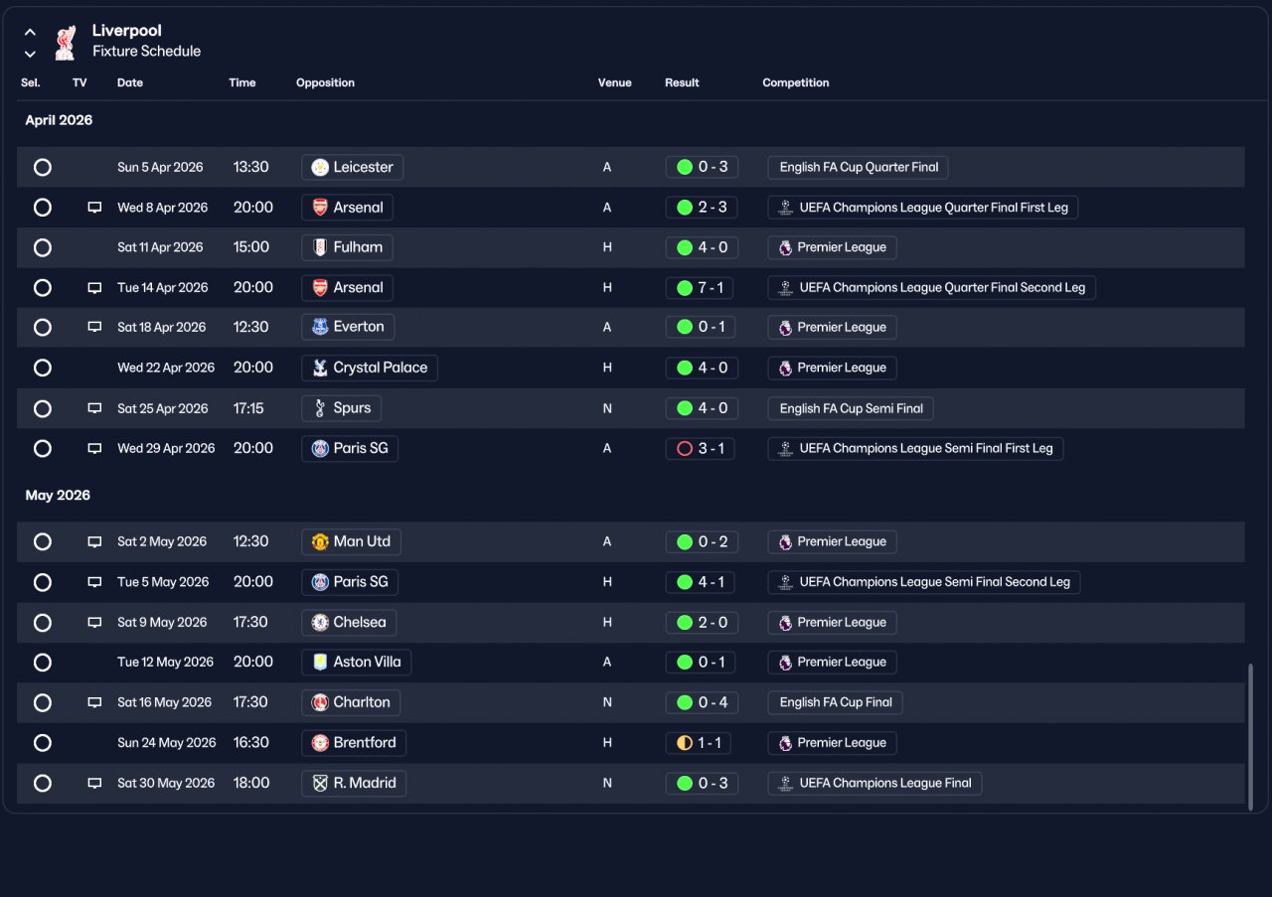The width and height of the screenshot is (1272, 897).
Task: Open the Spurs opposition button
Action: (x=342, y=408)
